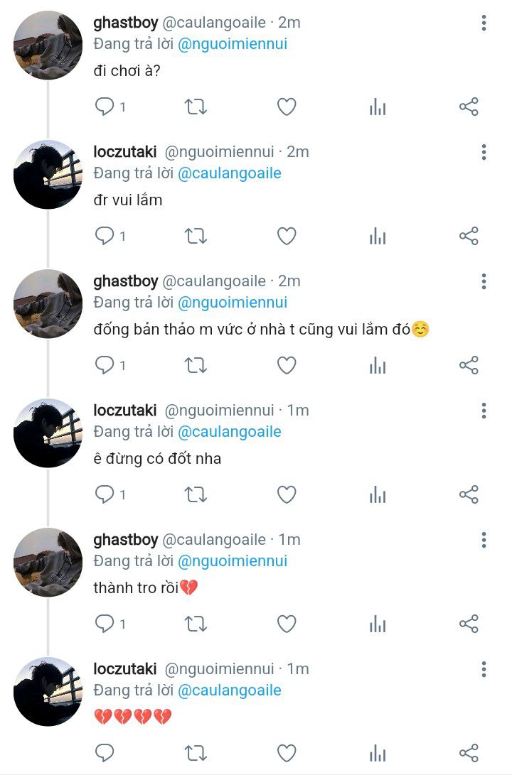Screen dimensions: 512x775
Task: View analytics for the "đống bản thảo" tweet
Action: coord(378,366)
